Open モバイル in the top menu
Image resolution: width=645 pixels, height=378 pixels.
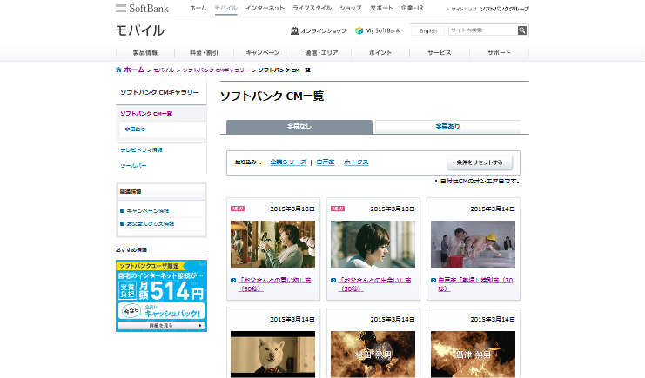click(225, 8)
